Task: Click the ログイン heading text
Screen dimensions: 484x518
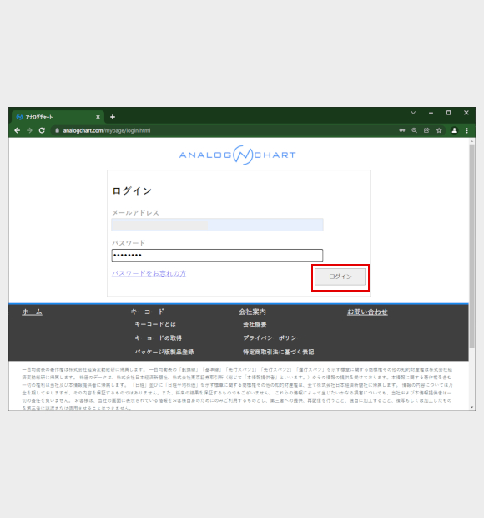Action: point(132,191)
